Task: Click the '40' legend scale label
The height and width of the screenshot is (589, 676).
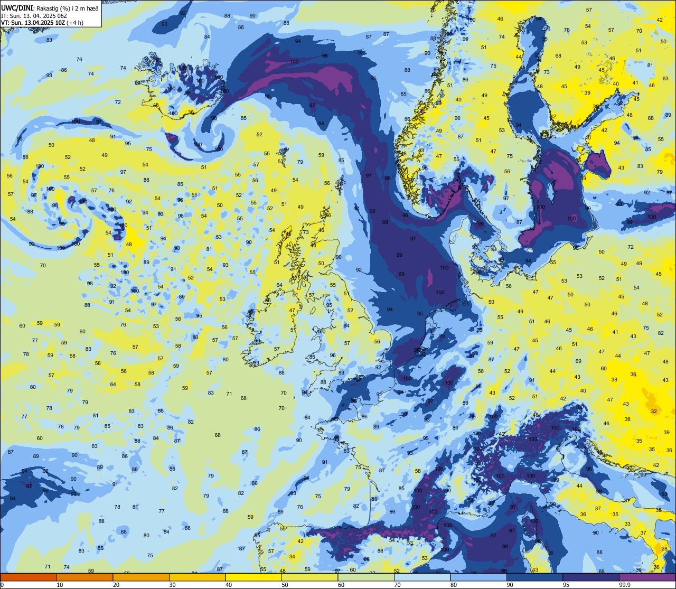Action: (229, 585)
